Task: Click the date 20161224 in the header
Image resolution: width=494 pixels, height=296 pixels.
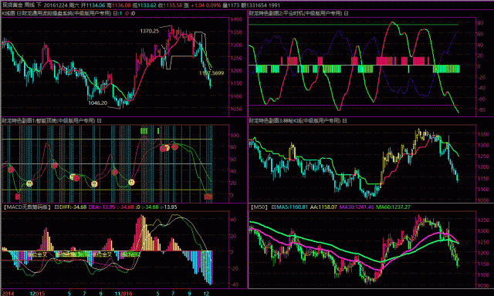Action: click(55, 5)
